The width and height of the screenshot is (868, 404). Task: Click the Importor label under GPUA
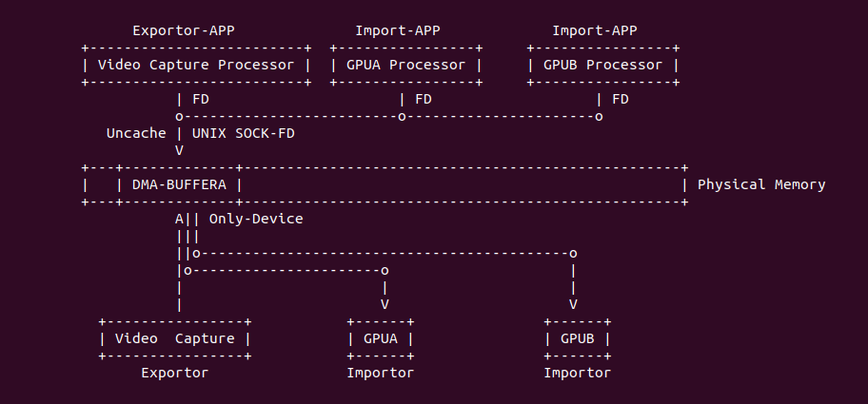tap(380, 373)
